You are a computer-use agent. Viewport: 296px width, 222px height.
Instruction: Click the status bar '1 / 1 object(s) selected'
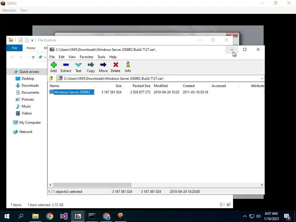[x=65, y=192]
